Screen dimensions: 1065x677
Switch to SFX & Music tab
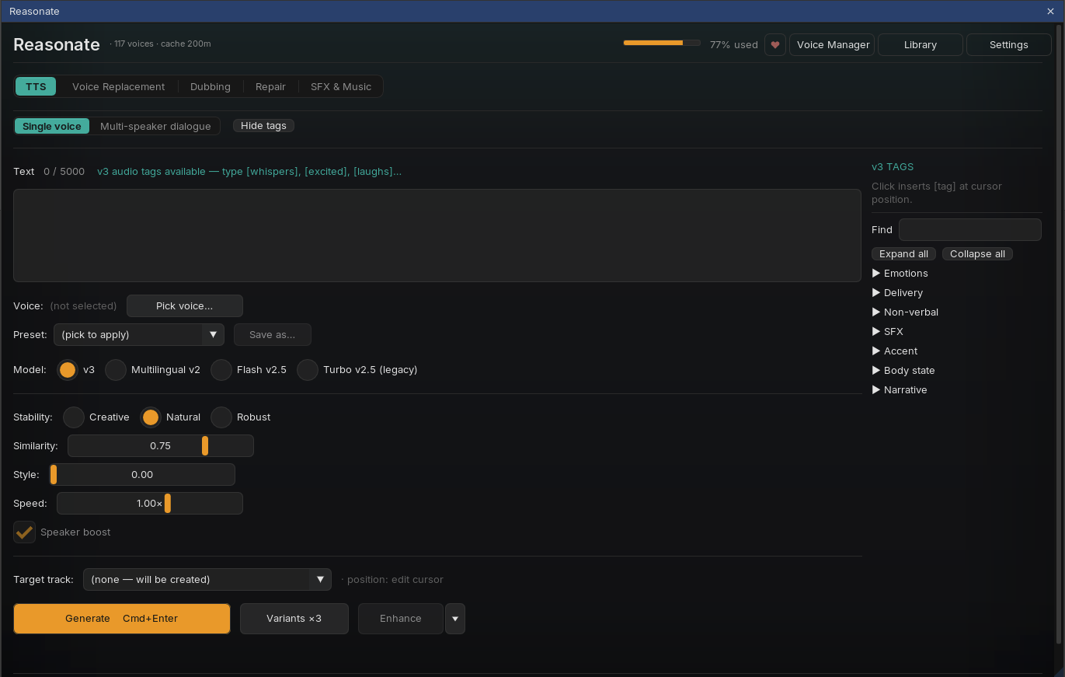(x=341, y=86)
